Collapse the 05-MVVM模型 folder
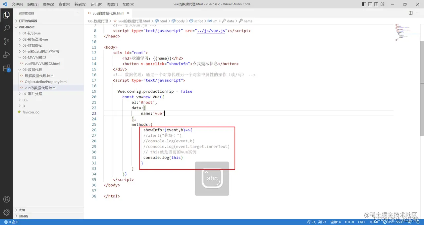The image size is (424, 225). click(x=49, y=58)
